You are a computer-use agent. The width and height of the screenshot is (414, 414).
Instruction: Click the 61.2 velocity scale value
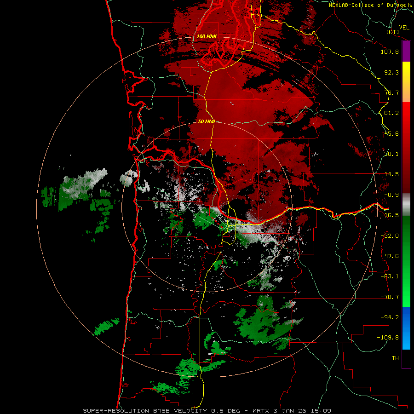tap(391, 113)
